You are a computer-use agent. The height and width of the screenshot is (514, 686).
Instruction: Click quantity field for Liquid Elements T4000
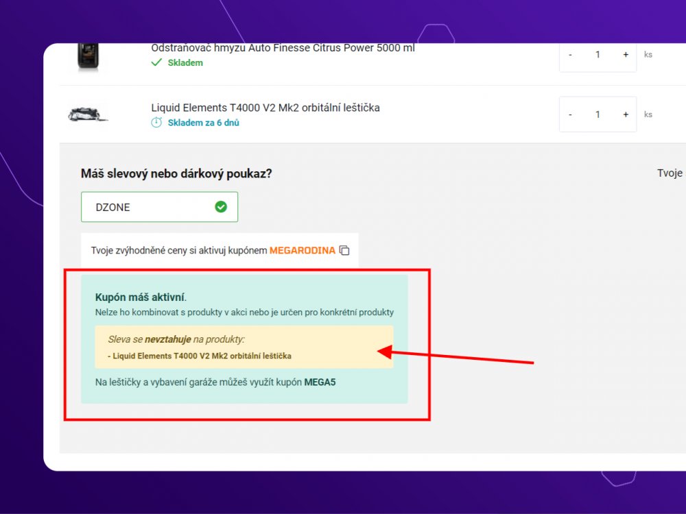coord(598,114)
